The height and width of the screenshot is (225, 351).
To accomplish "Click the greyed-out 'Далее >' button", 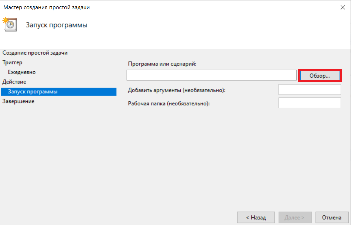I will [295, 217].
